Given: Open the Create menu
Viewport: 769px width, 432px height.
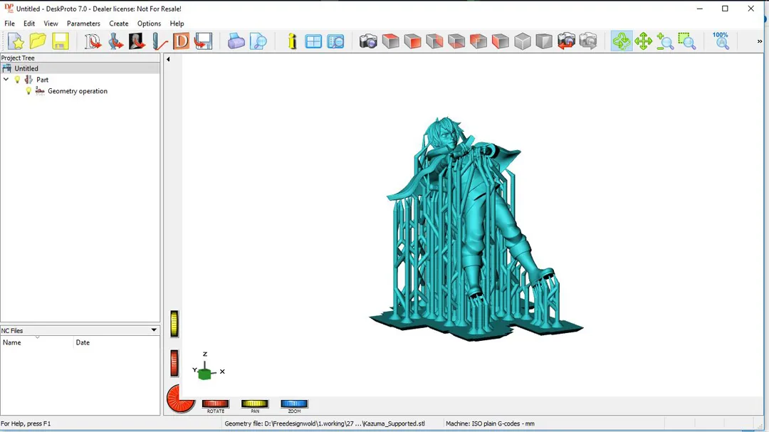Looking at the screenshot, I should 119,23.
